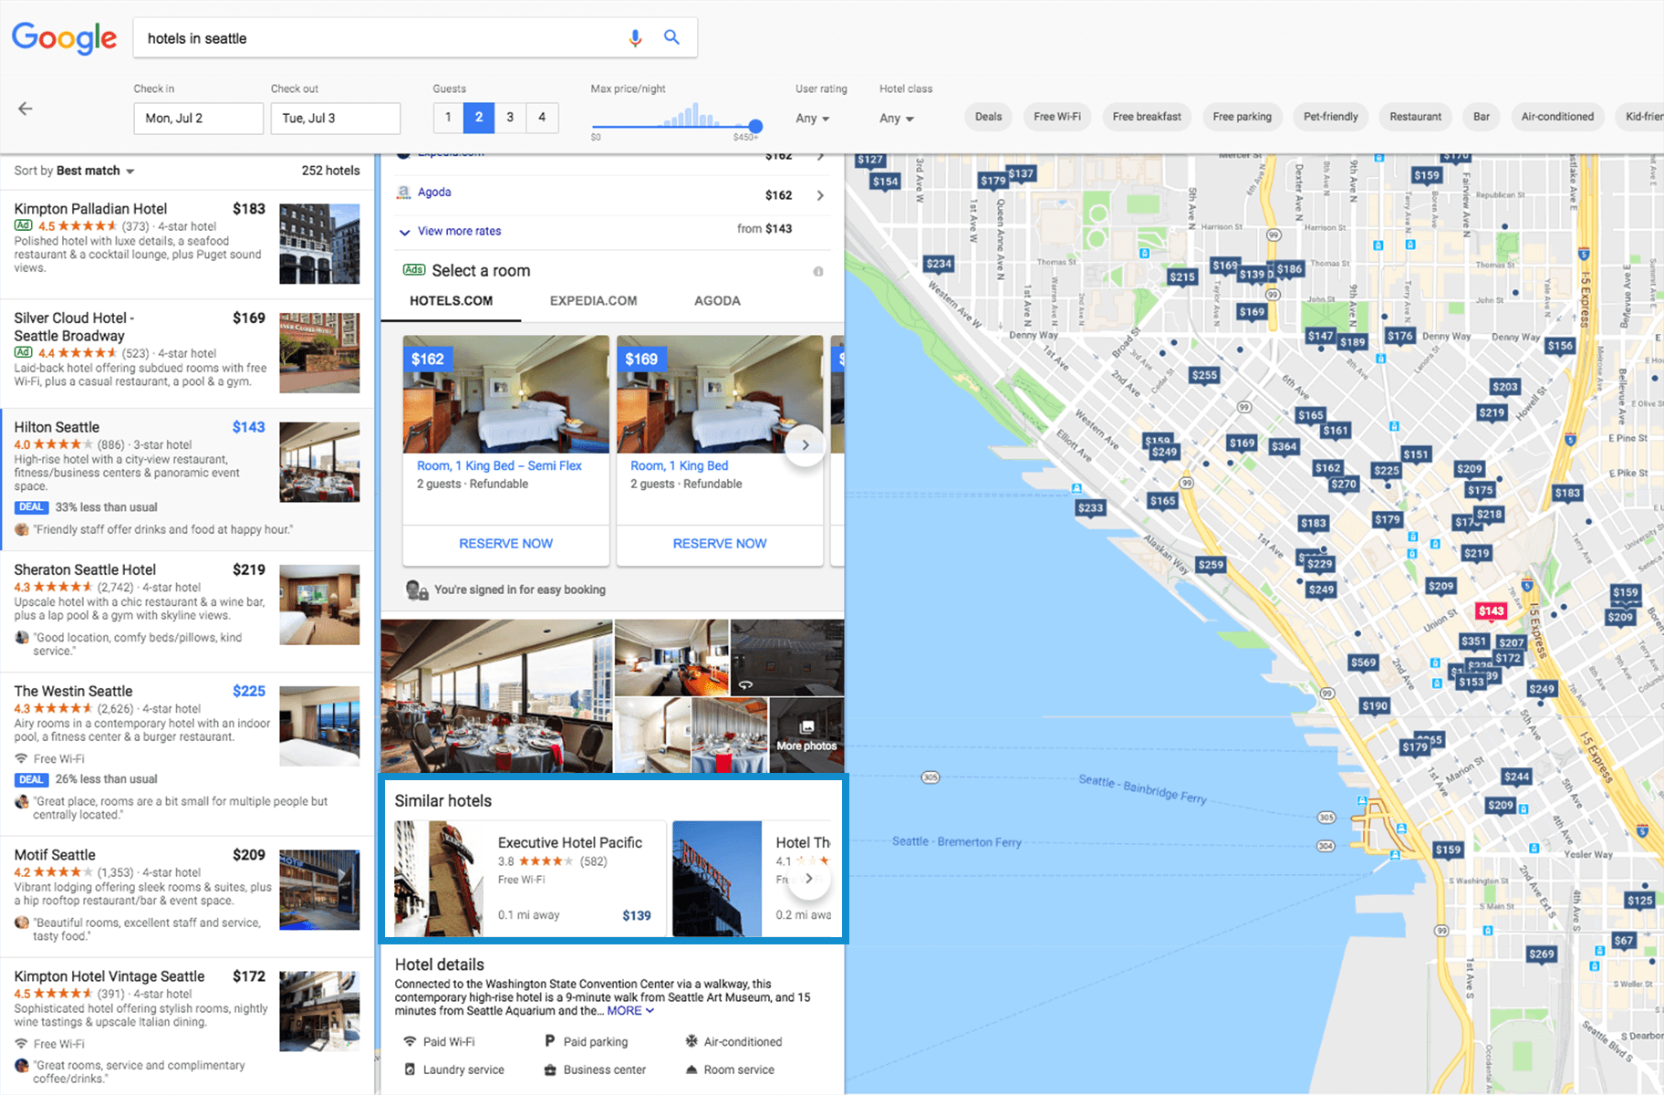This screenshot has height=1095, width=1664.
Task: Switch to the EXPEDIA.COM tab
Action: (593, 301)
